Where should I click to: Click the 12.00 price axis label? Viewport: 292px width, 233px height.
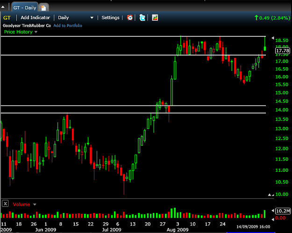coord(282,148)
